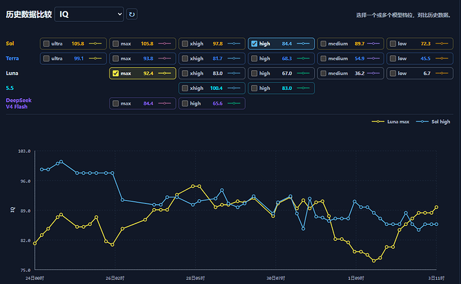Screen dimensions: 461x284
Task: Click 5.5 high score 83.0
Action: coord(287,88)
